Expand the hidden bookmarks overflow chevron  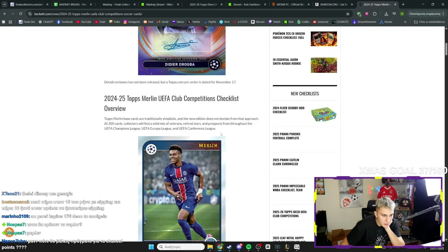tap(405, 22)
